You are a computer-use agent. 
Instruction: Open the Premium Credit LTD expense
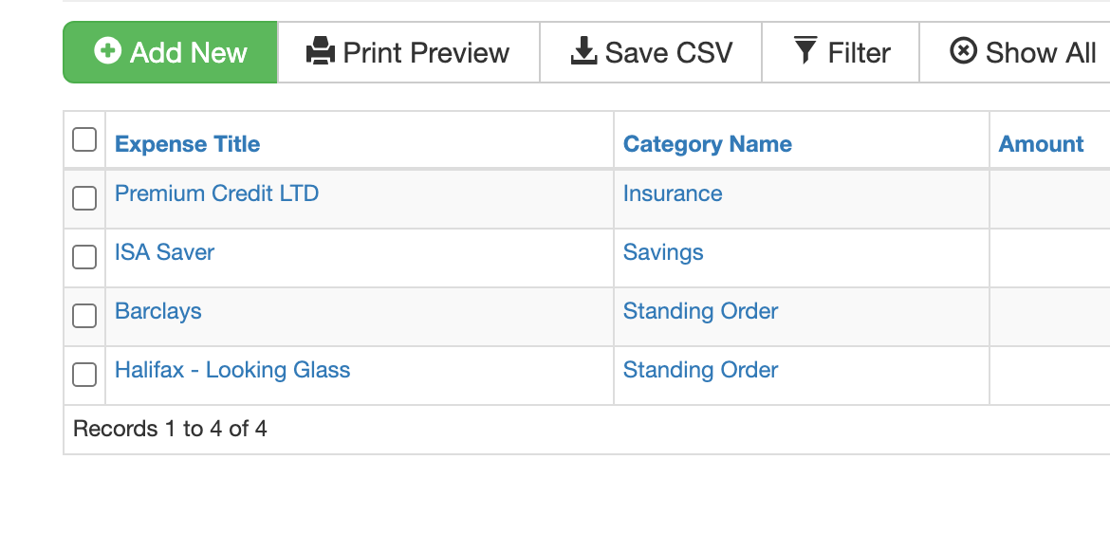pos(216,193)
